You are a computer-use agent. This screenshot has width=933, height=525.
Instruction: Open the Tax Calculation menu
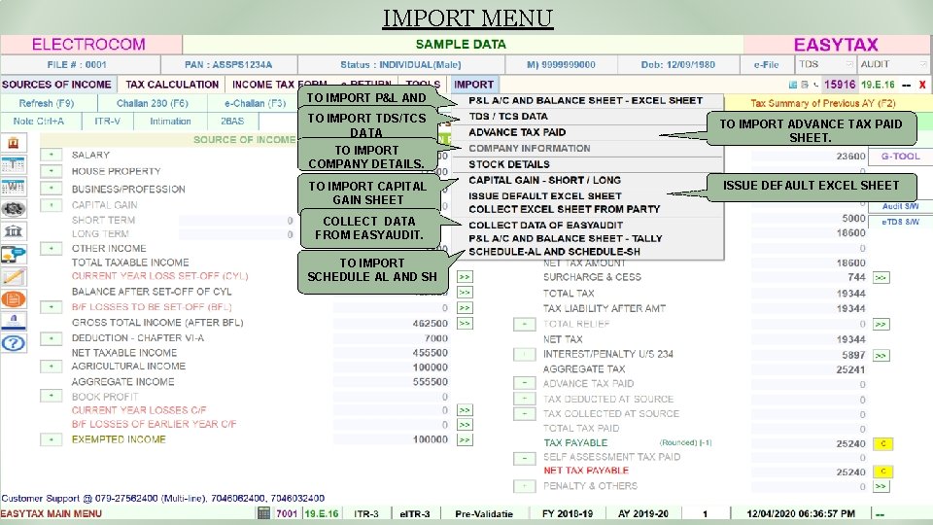(171, 85)
